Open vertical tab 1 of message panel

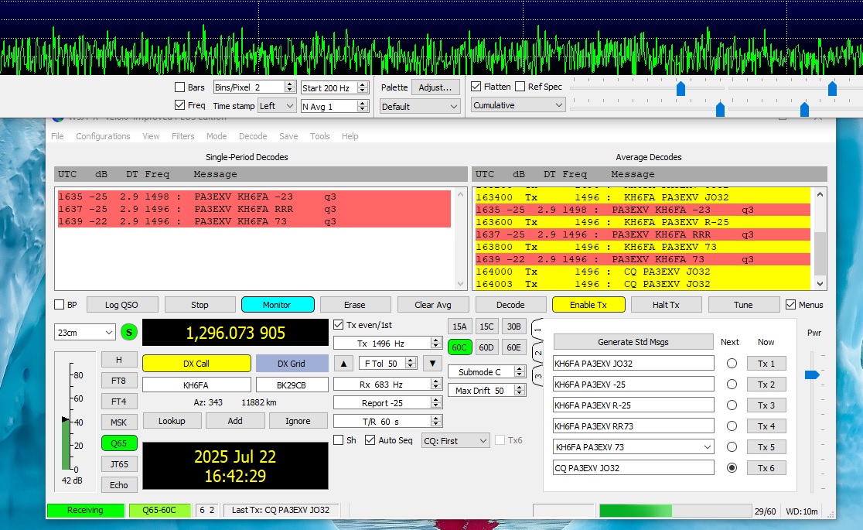coord(537,330)
